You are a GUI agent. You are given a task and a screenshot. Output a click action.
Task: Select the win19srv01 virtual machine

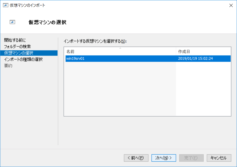[x=81, y=59]
